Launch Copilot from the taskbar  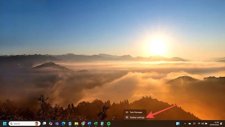pos(51,124)
